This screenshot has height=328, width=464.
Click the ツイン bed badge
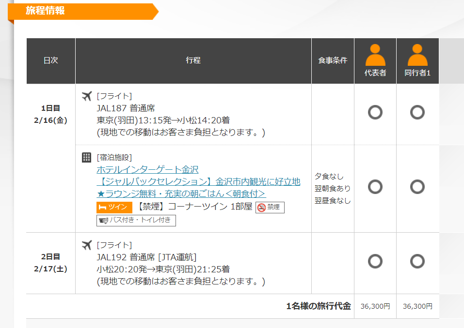[114, 207]
